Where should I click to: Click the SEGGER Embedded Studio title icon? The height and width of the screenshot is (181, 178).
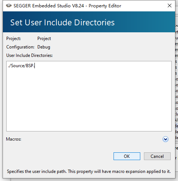(x=9, y=6)
